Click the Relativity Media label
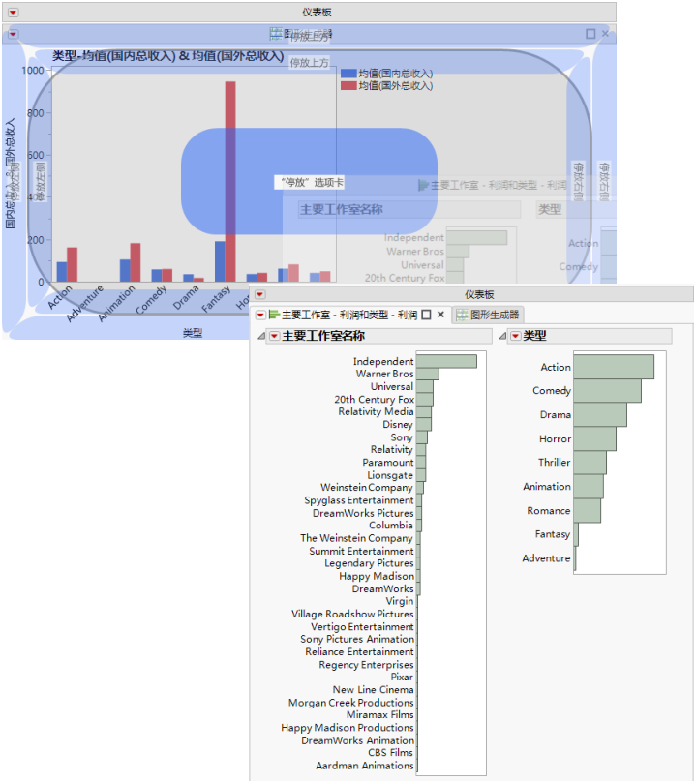This screenshot has height=783, width=696. point(376,412)
